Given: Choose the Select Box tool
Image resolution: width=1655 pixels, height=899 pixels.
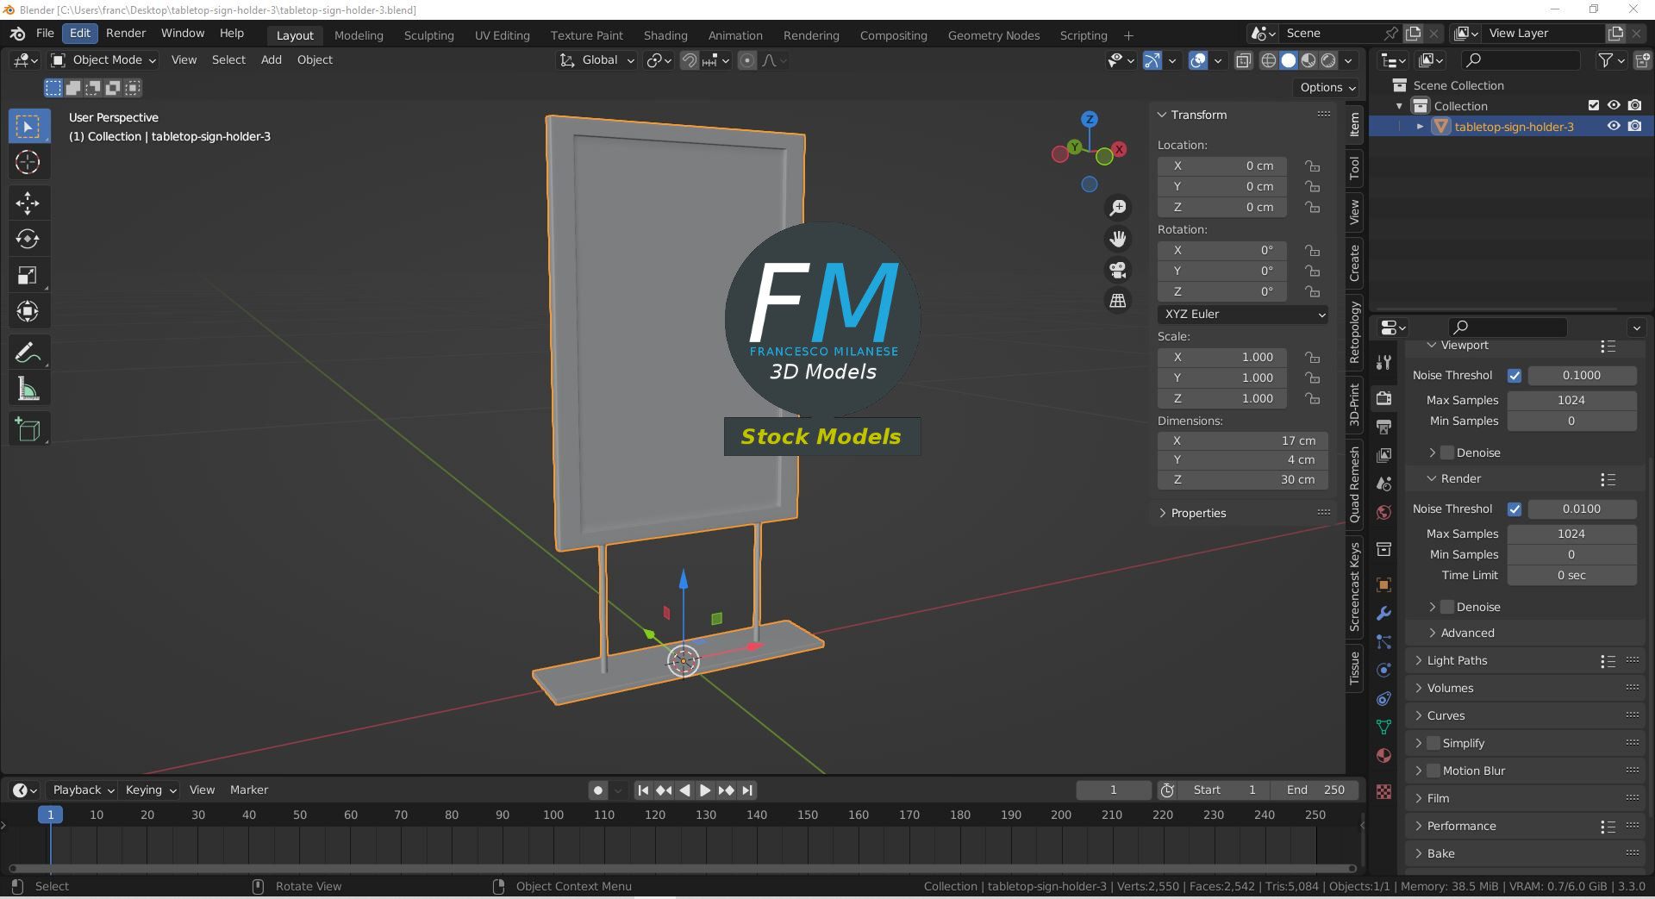Looking at the screenshot, I should click(x=28, y=127).
